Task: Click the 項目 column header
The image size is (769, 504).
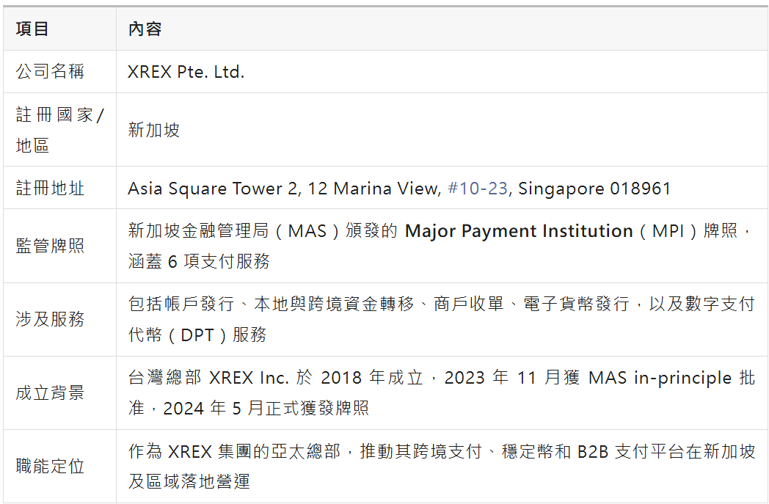Action: [32, 29]
